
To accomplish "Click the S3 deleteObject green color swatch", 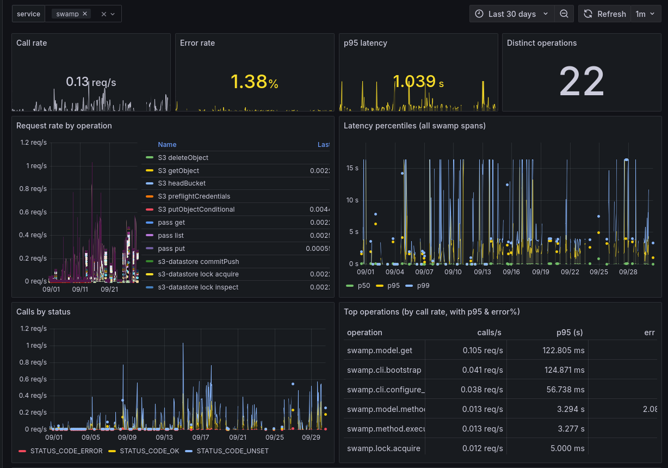I will coord(150,158).
